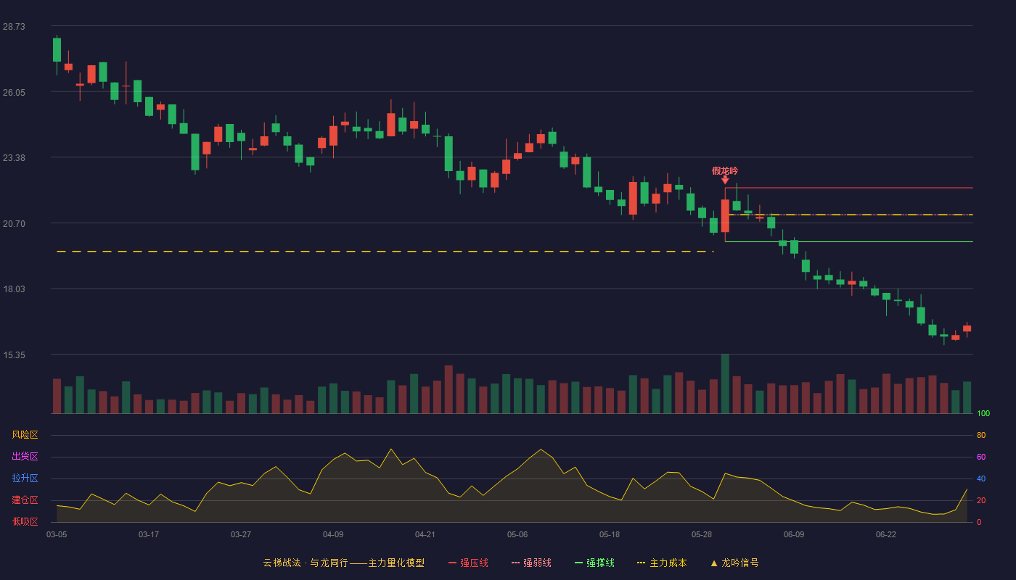
Task: Select the 低吸区 zone label
Action: tap(25, 521)
